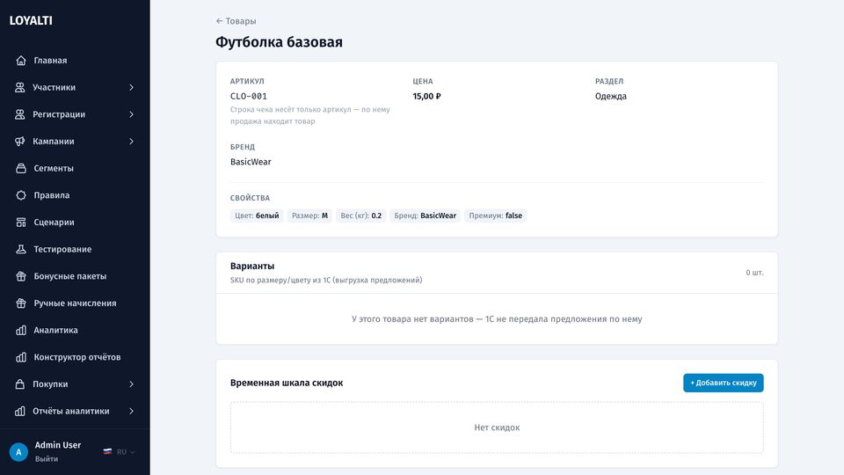Click the Размер: M property chip
The height and width of the screenshot is (475, 844).
[309, 216]
